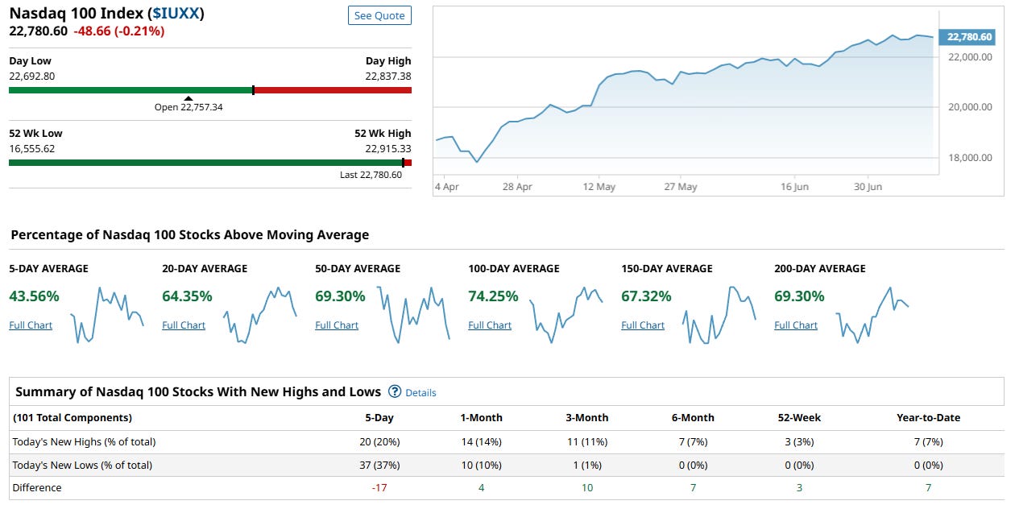1015x509 pixels.
Task: Click the 1-Month column header
Action: (482, 418)
